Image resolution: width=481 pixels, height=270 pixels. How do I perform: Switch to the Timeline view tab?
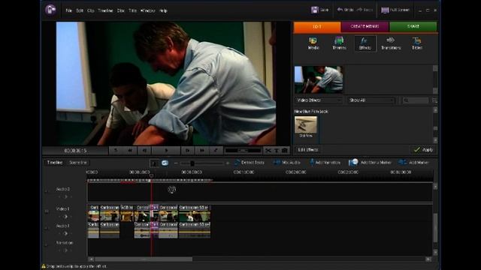coord(55,163)
